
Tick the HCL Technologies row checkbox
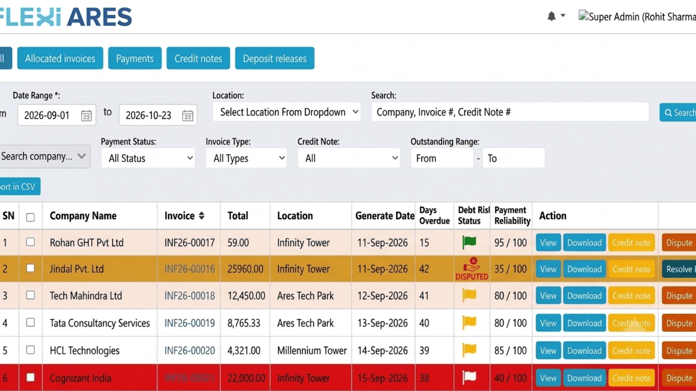point(30,350)
